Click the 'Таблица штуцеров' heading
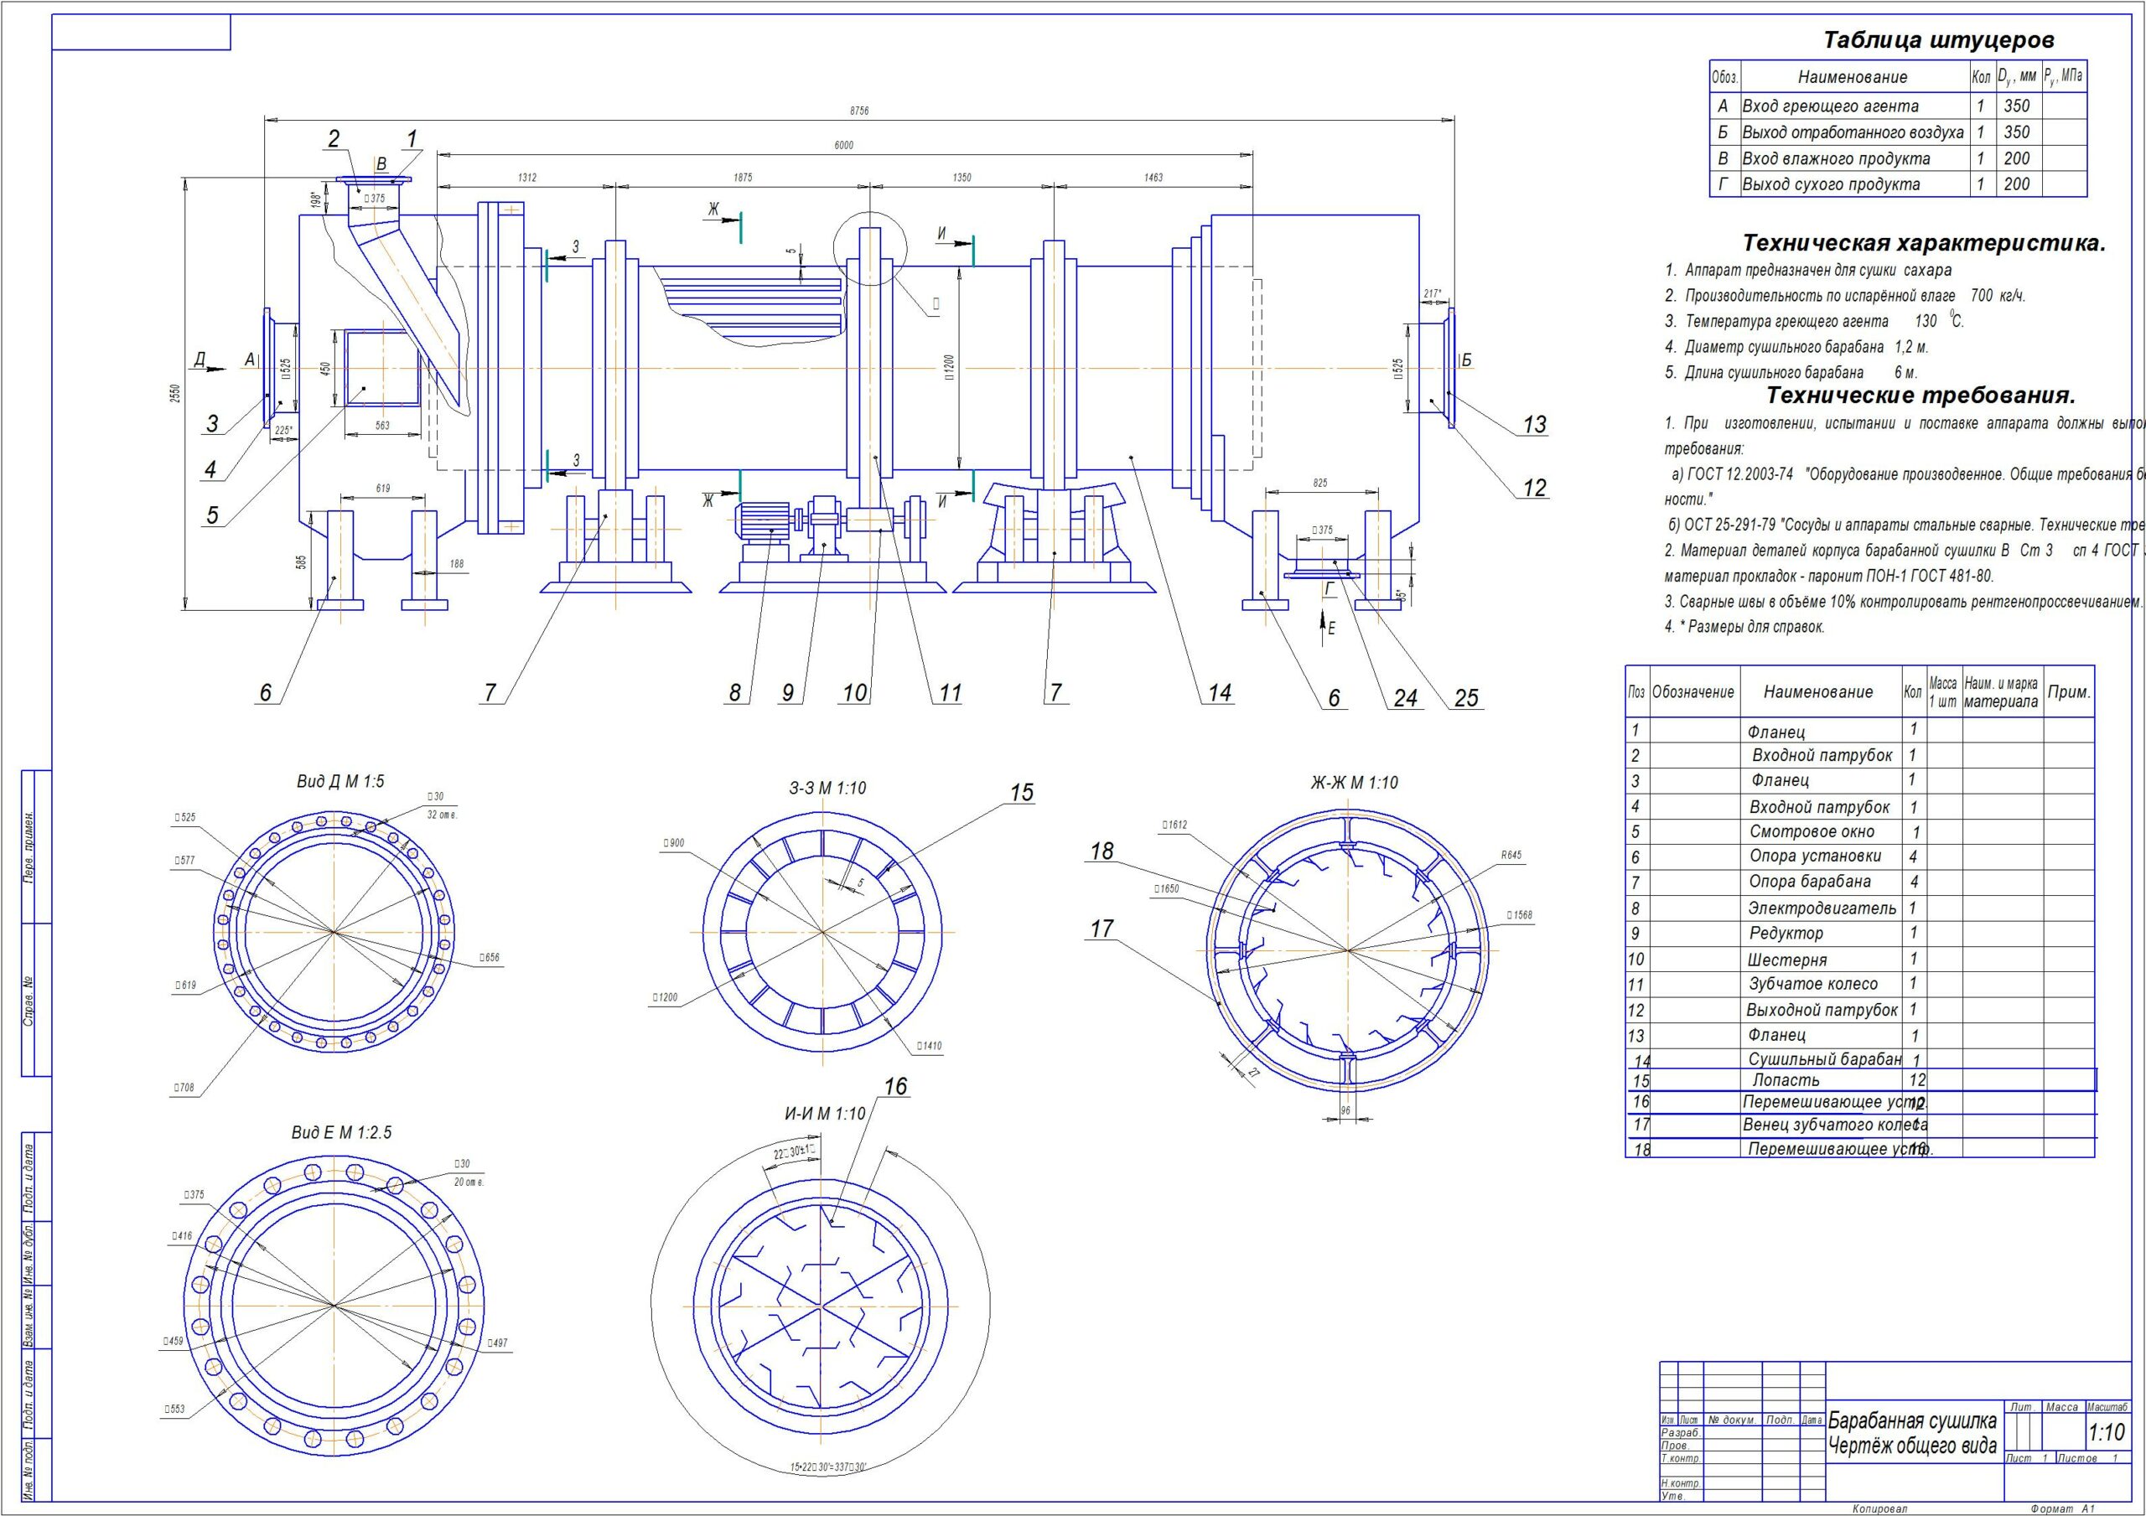This screenshot has height=1516, width=2146. pyautogui.click(x=1938, y=40)
